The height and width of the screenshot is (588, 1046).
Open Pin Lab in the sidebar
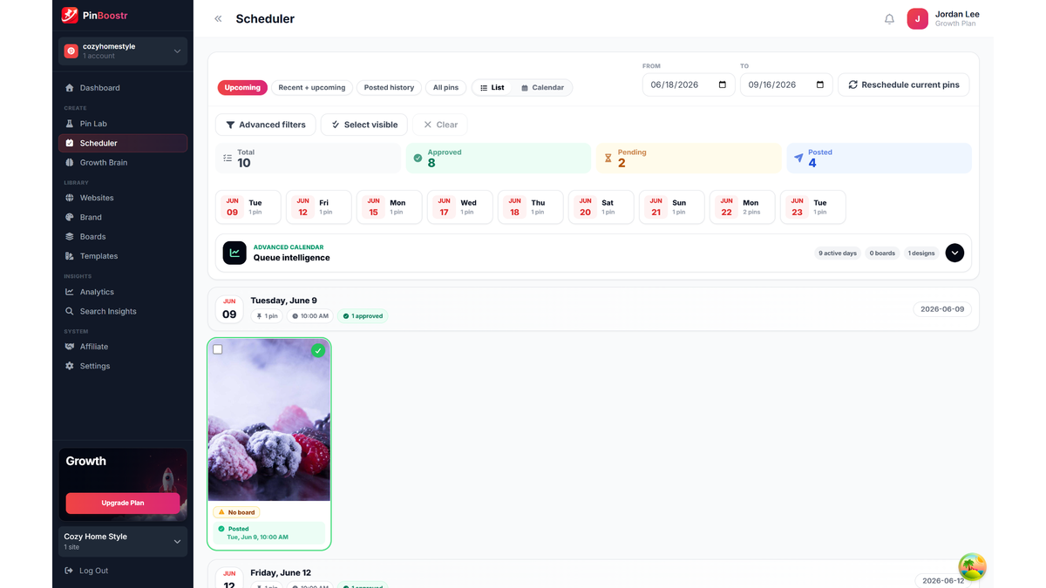click(x=123, y=124)
